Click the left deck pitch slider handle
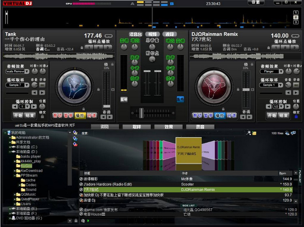The height and width of the screenshot is (227, 304). point(107,106)
